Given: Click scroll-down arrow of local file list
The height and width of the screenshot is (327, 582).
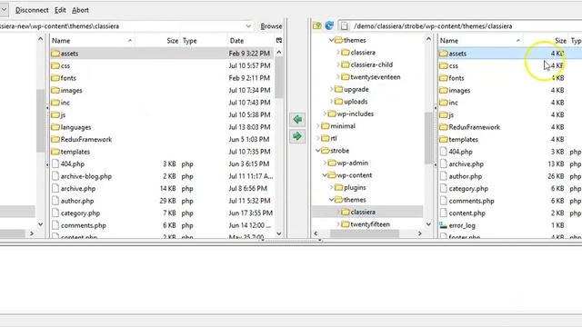Looking at the screenshot, I should (279, 233).
